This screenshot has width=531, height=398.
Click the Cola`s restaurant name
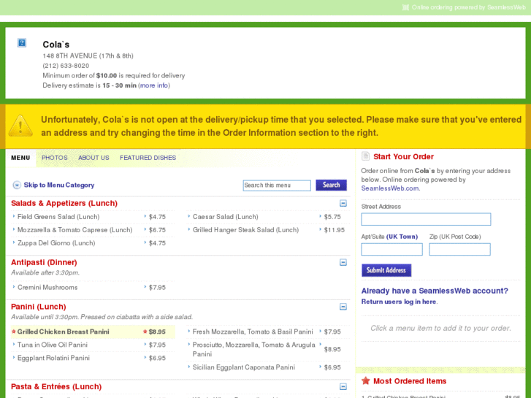point(56,45)
